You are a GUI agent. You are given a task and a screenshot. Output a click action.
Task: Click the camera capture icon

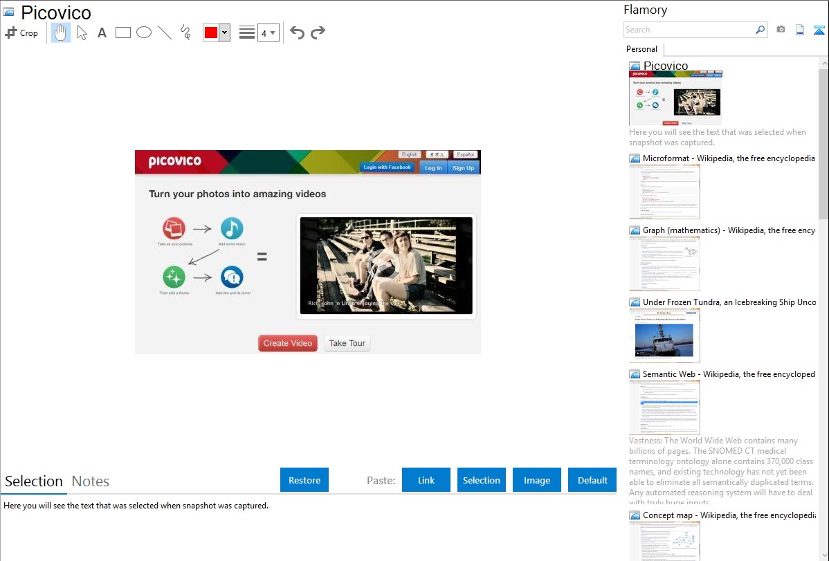pos(781,30)
